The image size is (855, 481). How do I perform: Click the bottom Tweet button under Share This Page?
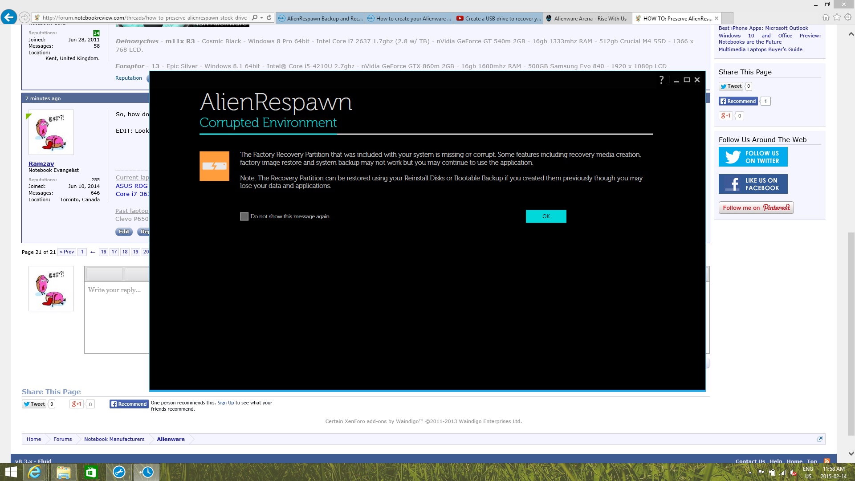(x=34, y=404)
